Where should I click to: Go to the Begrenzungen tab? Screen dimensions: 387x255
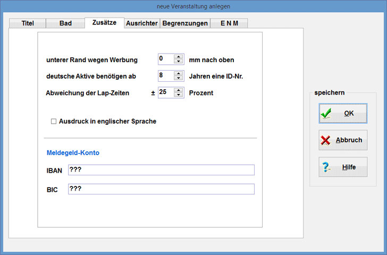[x=185, y=23]
